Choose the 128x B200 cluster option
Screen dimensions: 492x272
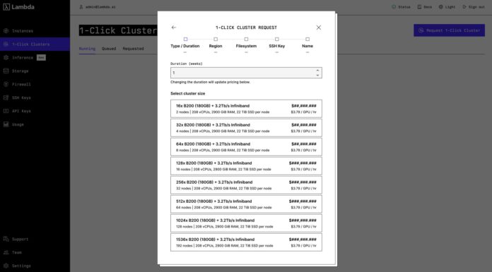246,166
